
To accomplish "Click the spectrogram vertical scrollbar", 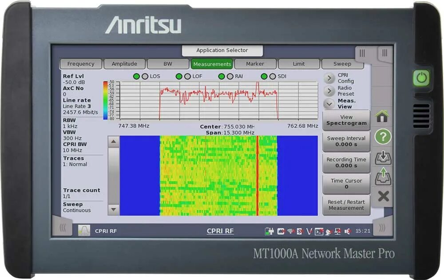I will pyautogui.click(x=114, y=173).
